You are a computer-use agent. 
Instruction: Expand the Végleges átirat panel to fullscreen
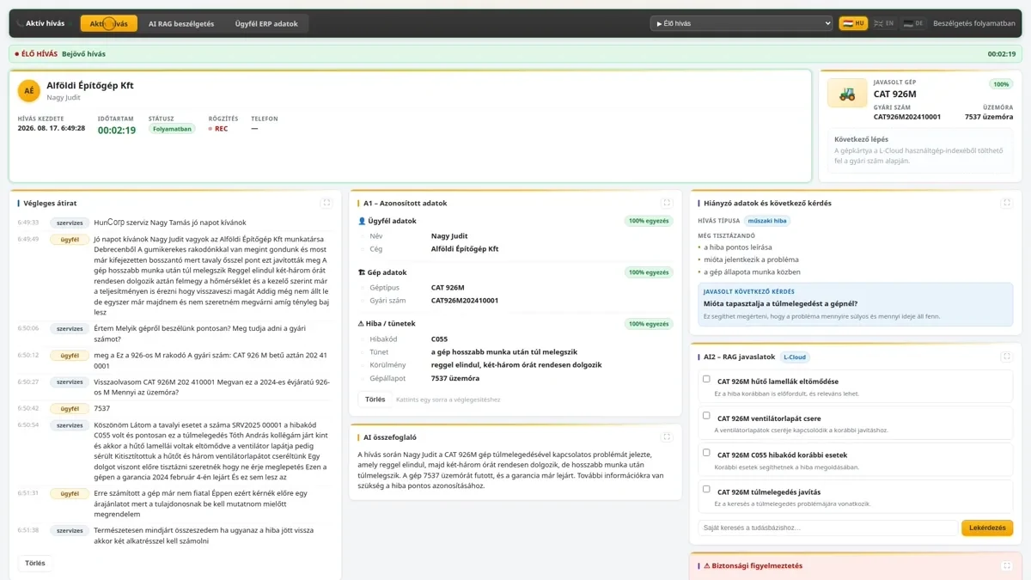[x=326, y=204]
